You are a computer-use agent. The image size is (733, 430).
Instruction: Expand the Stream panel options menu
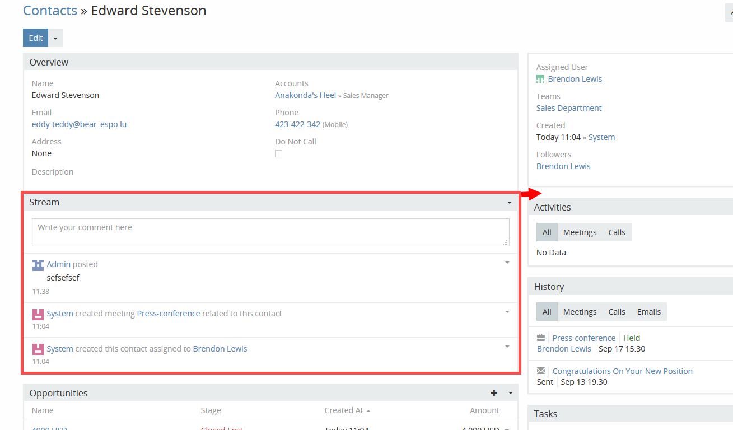click(509, 202)
